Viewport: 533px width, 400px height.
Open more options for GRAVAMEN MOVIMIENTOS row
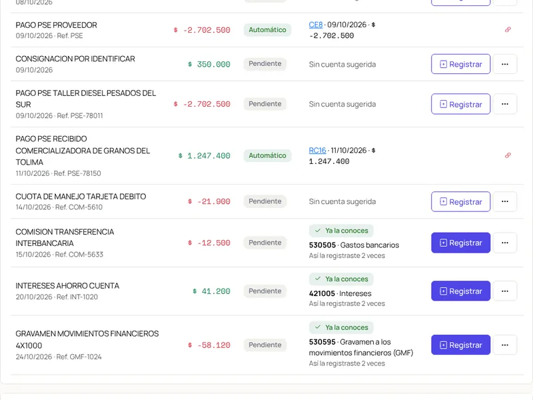pos(505,345)
